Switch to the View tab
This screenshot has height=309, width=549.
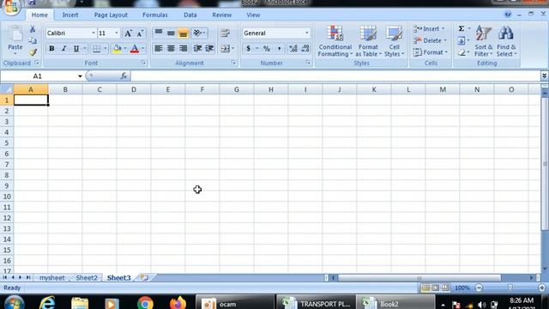(x=253, y=15)
